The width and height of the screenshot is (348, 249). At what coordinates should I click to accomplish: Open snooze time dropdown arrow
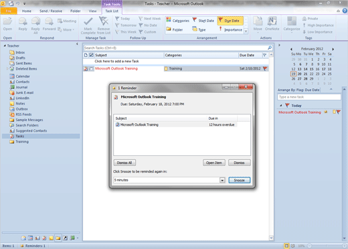[222, 180]
